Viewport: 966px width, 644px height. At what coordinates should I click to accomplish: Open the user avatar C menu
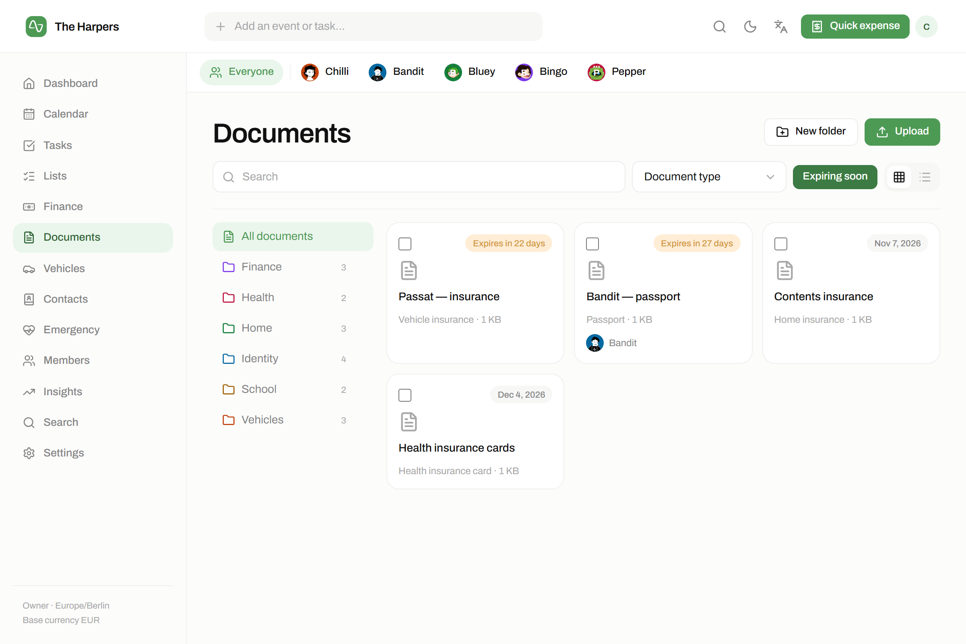tap(926, 27)
